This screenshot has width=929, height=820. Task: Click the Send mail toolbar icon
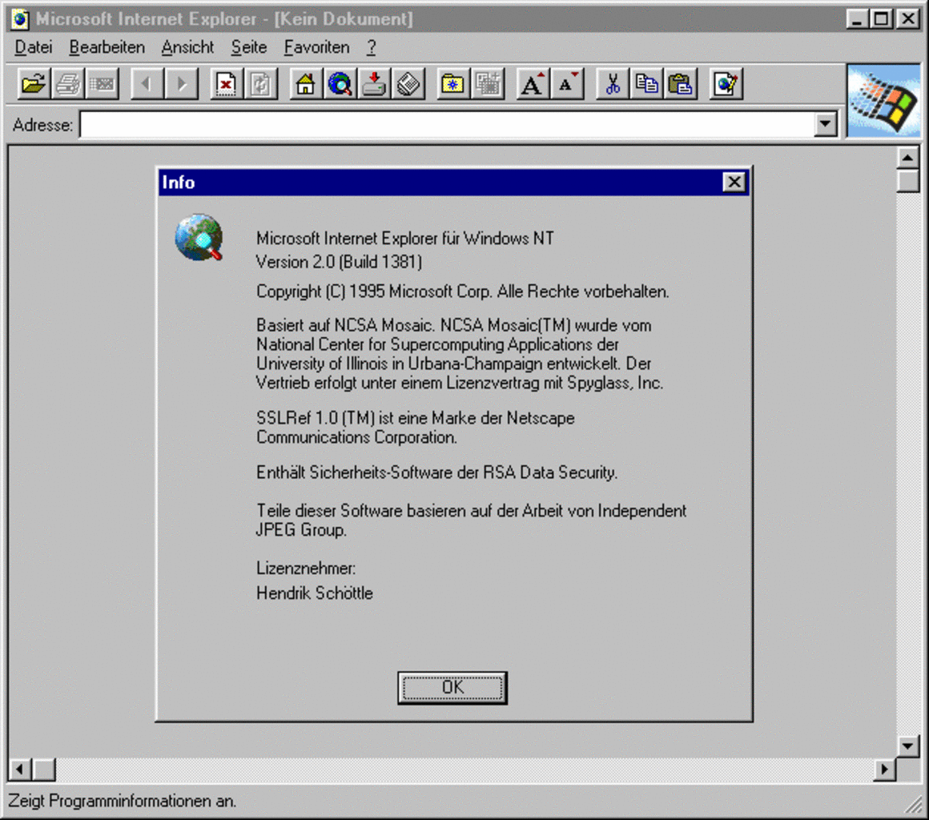click(x=102, y=84)
